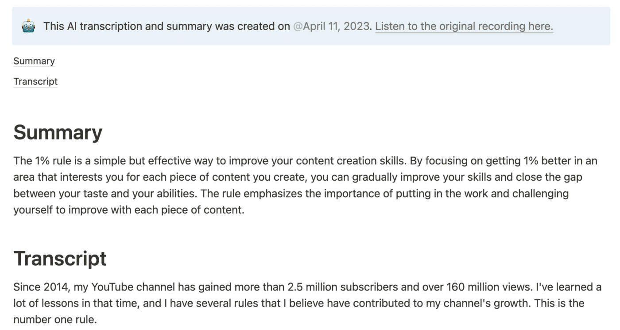This screenshot has width=620, height=330.
Task: Jump to Summary via table of contents link
Action: [34, 61]
